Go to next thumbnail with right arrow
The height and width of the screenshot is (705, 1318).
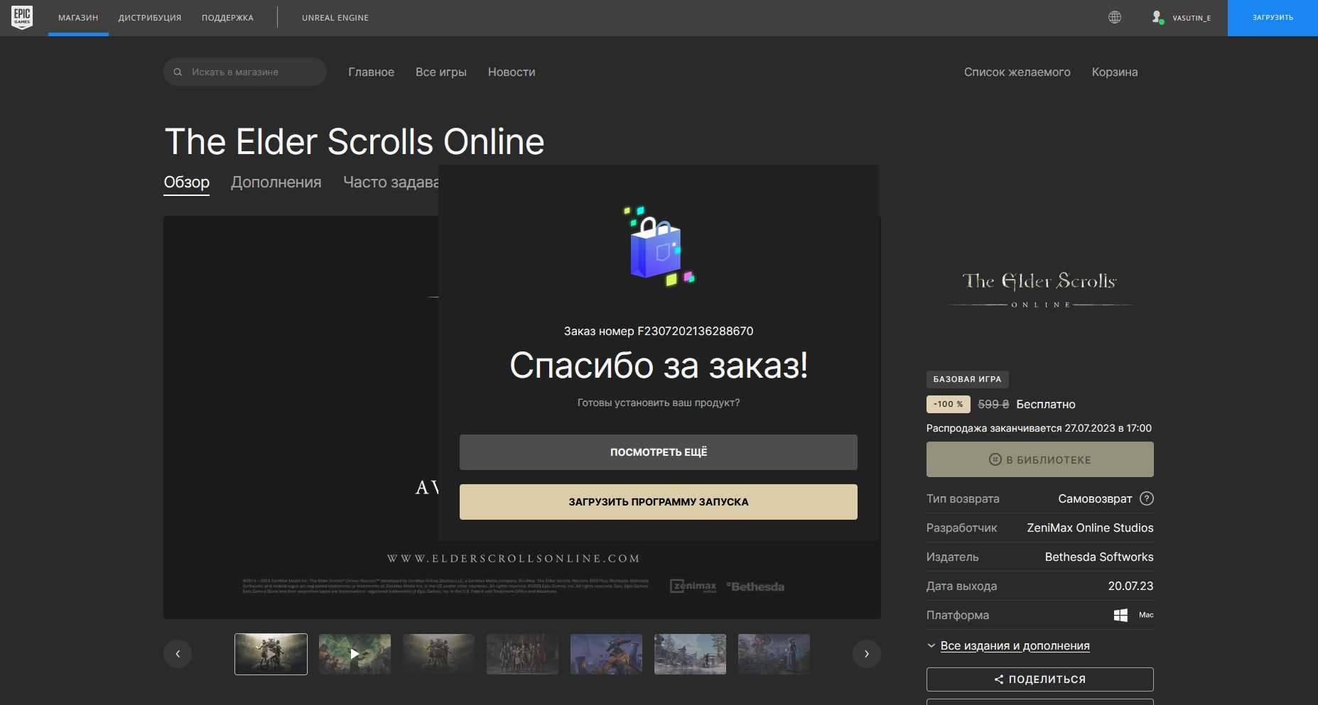click(866, 654)
